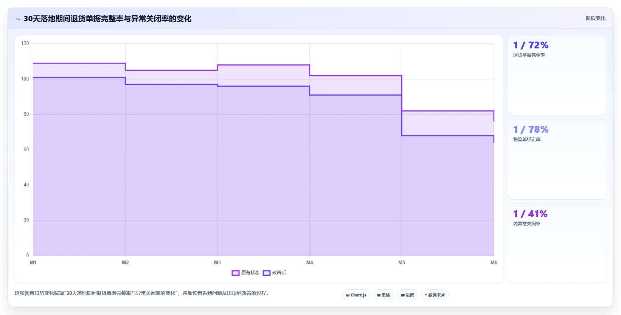
Task: Click the M4 axis label
Action: tap(310, 262)
